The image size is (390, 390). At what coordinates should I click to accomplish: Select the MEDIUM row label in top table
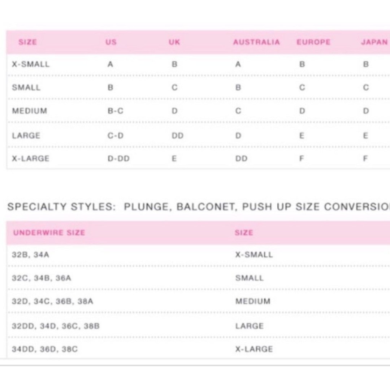pyautogui.click(x=30, y=111)
